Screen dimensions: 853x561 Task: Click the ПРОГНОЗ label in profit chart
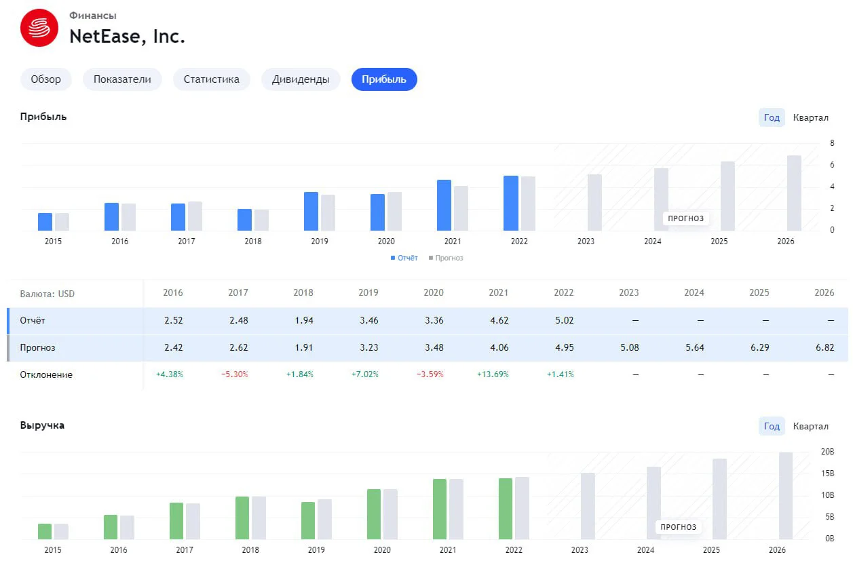tap(686, 218)
